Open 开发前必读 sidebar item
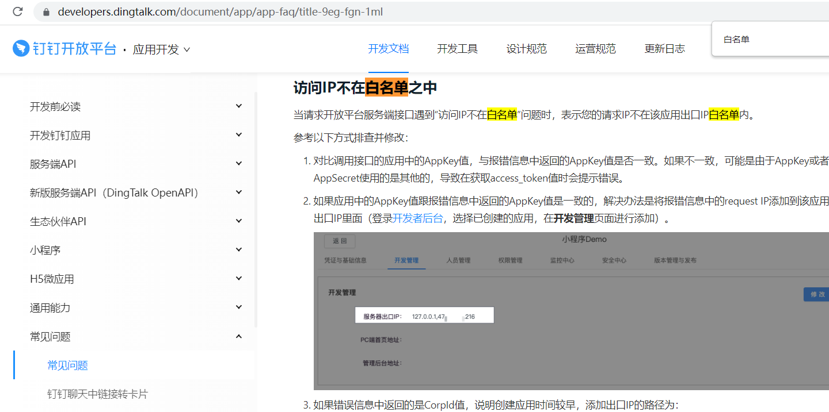Screen dimensions: 829x412 tap(55, 106)
